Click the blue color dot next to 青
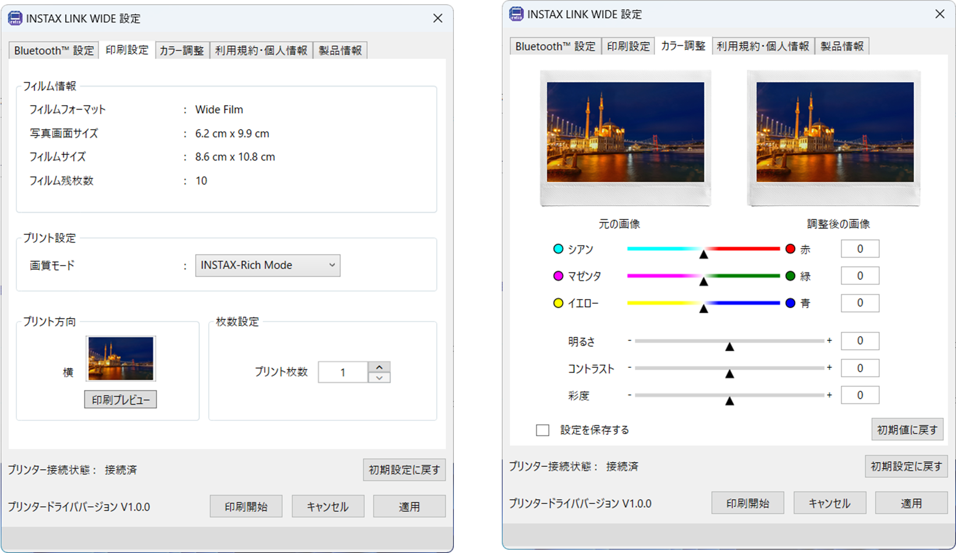 point(791,303)
